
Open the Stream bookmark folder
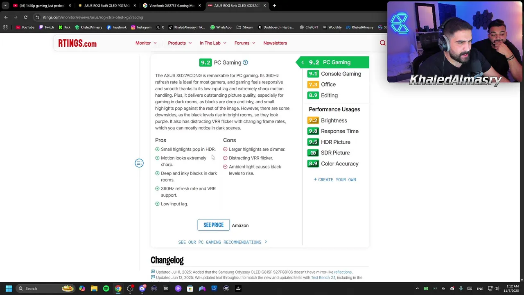click(245, 27)
